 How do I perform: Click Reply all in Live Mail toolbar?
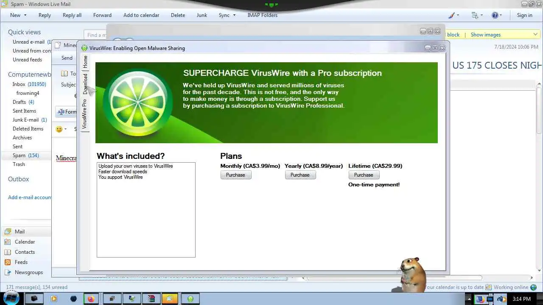[72, 15]
